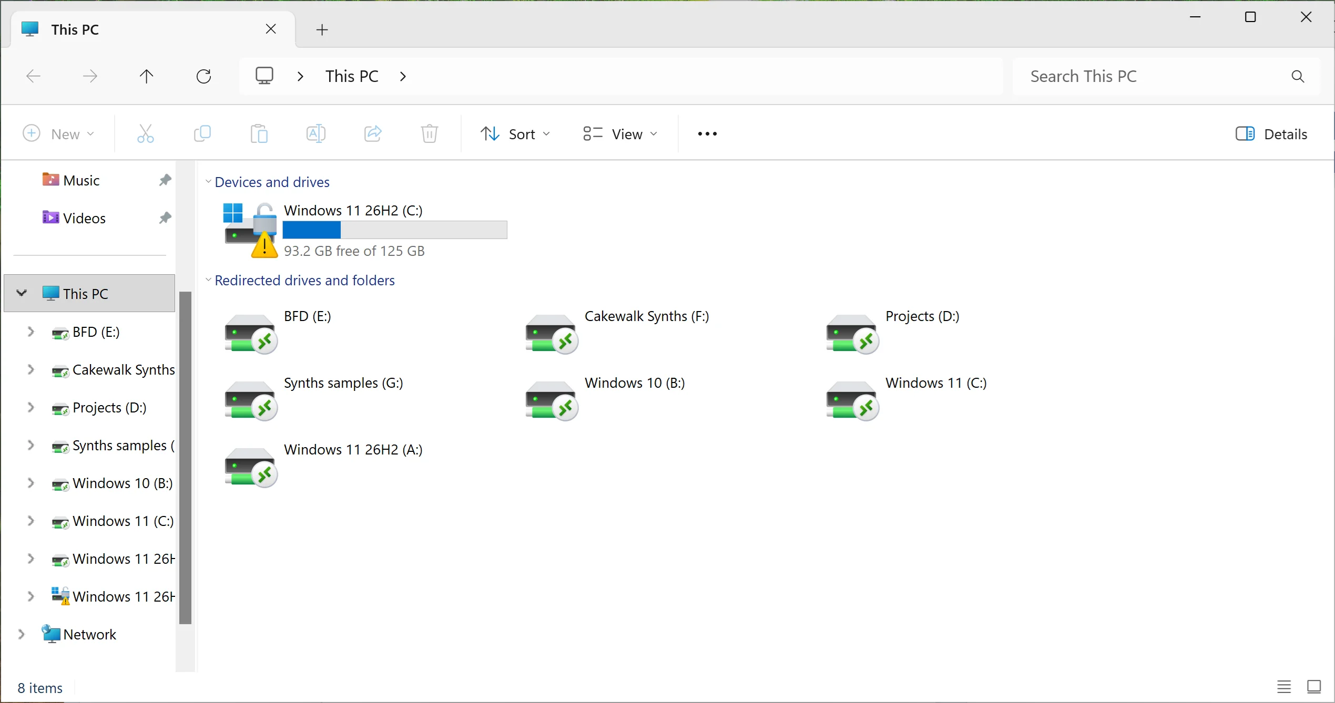Select the BFD (E:) drive icon in main pane
1335x703 pixels.
251,334
